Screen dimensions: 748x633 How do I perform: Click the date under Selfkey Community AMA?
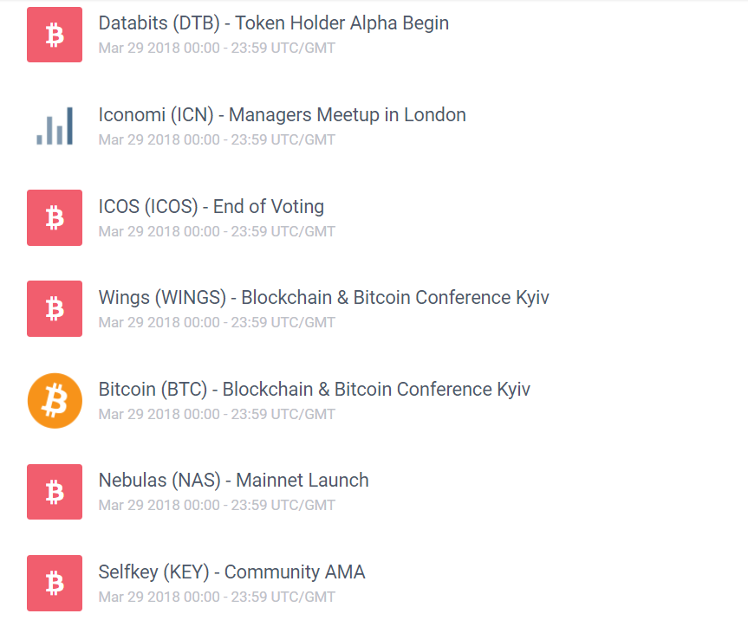coord(217,597)
